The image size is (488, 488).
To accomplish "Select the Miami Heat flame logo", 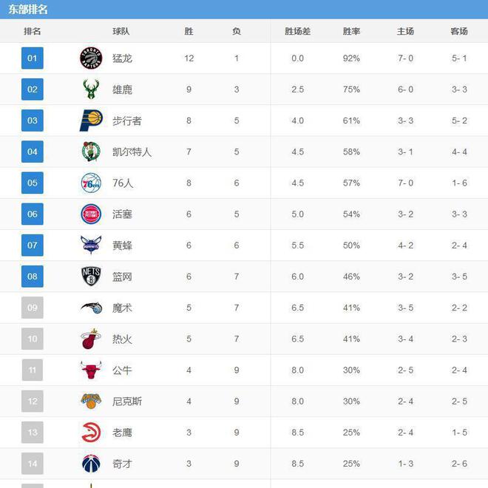I will pyautogui.click(x=90, y=339).
